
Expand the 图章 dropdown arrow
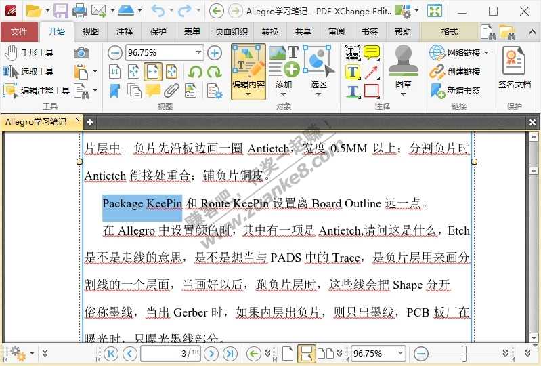[x=403, y=94]
